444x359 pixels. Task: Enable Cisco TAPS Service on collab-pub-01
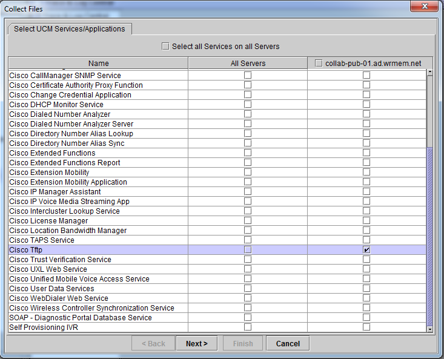pyautogui.click(x=366, y=240)
